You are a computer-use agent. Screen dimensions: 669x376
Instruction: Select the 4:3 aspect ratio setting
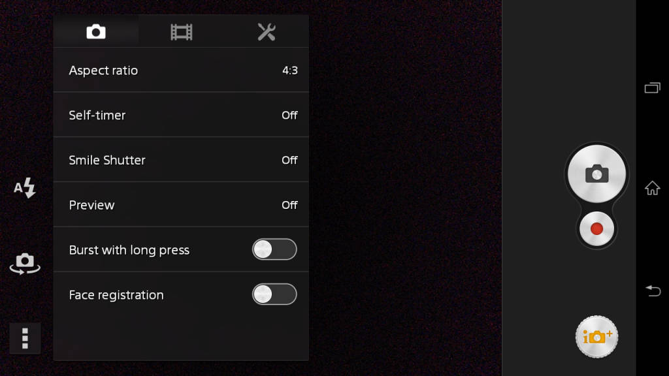point(181,70)
